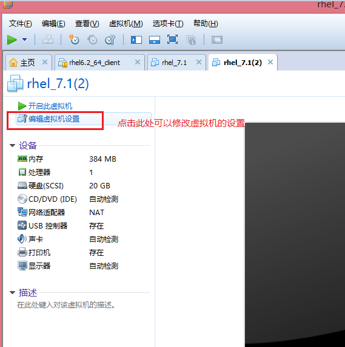This screenshot has height=347, width=345.
Task: Collapse the 描述 section
Action: [x=12, y=292]
